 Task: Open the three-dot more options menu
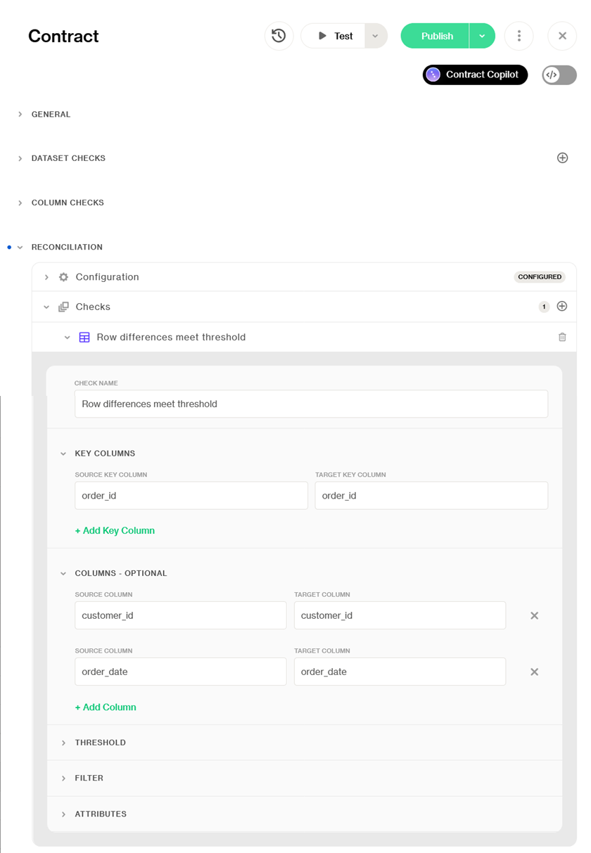519,36
